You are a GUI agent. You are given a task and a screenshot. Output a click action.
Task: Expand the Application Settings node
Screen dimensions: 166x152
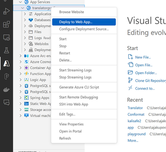pyautogui.click(x=25, y=14)
